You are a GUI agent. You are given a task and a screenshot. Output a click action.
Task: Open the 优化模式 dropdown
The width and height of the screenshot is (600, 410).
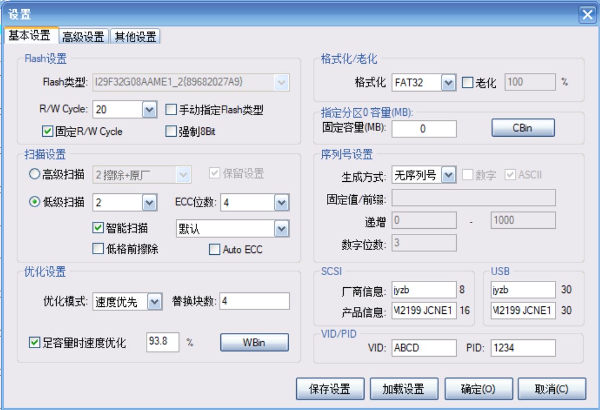click(x=154, y=302)
